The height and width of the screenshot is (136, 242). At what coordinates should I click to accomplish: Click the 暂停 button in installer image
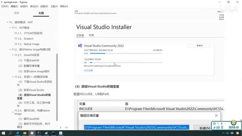(x=200, y=46)
